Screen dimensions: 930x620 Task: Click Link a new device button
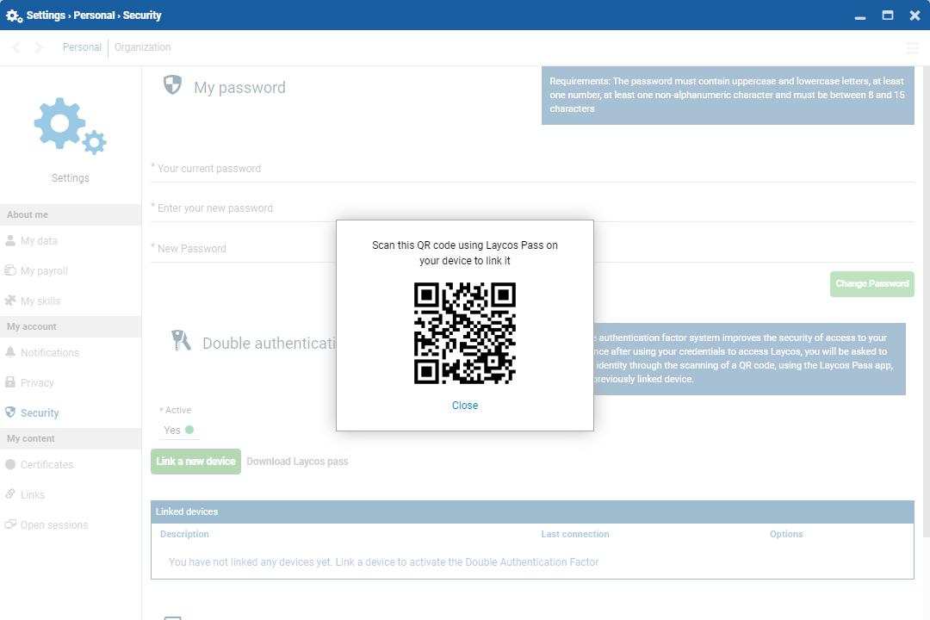(195, 462)
